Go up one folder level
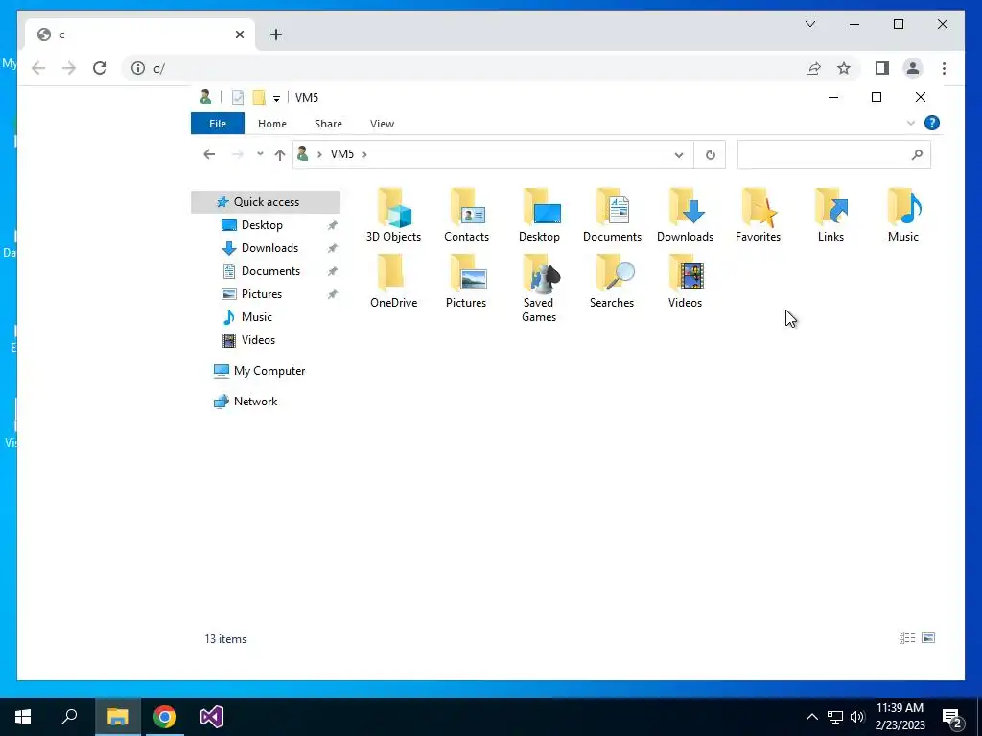The height and width of the screenshot is (736, 982). pos(279,154)
